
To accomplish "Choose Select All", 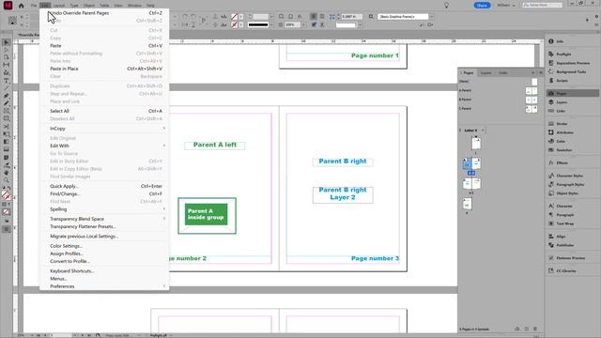I will pos(104,111).
